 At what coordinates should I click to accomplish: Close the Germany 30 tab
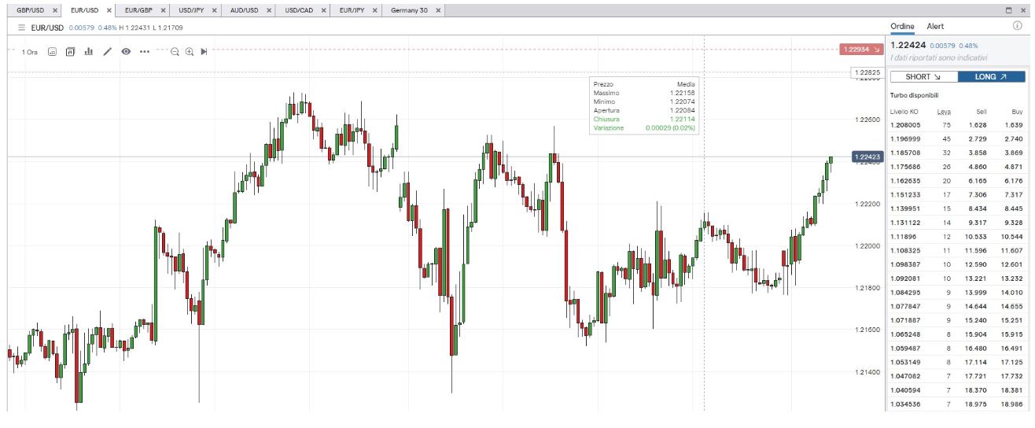pos(437,10)
